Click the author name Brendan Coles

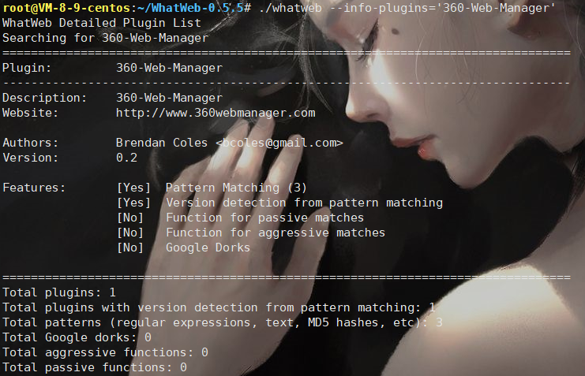[162, 143]
